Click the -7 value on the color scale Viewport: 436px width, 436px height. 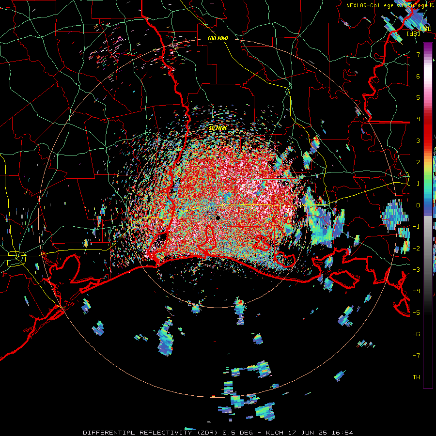coord(416,356)
